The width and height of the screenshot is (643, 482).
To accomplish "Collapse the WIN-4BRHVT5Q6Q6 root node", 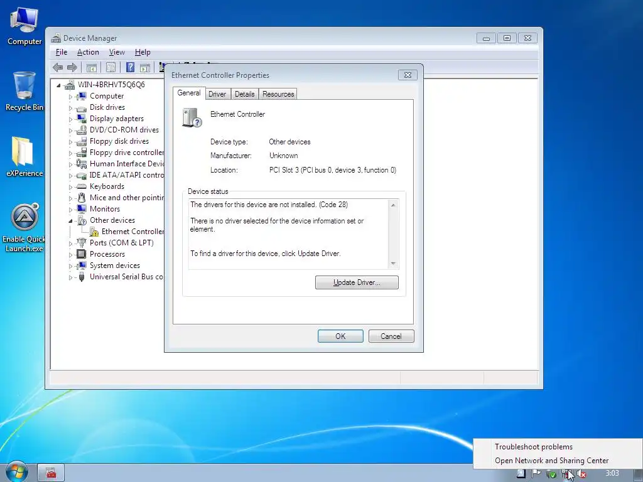I will (58, 85).
